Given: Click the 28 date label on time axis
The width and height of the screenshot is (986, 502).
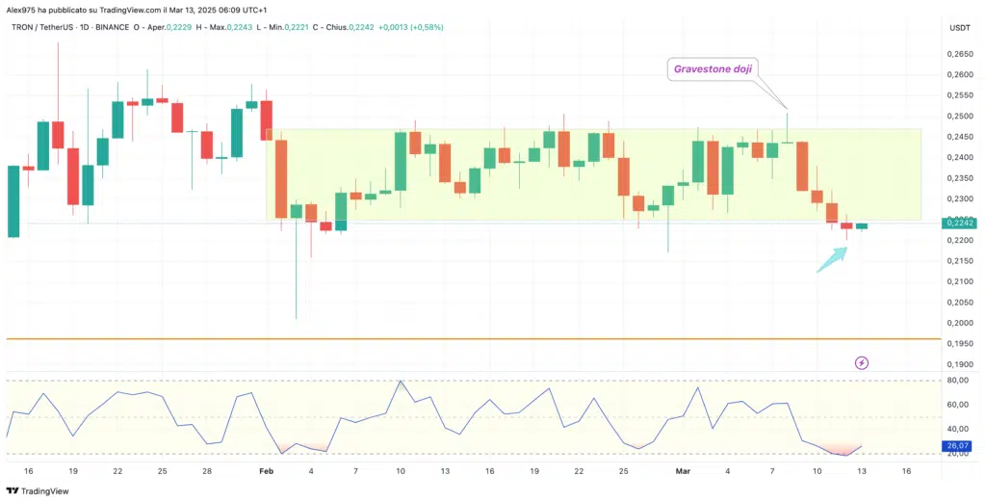Looking at the screenshot, I should click(207, 471).
